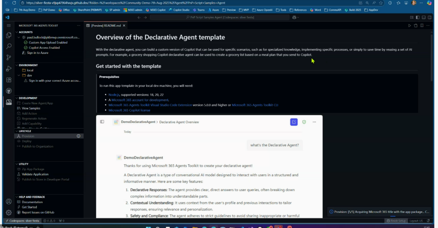The image size is (438, 228).
Task: Open Customize Layout icon
Action: coord(412,17)
